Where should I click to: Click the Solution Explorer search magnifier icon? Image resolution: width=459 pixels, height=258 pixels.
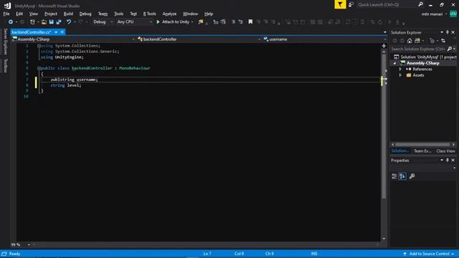tap(450, 49)
